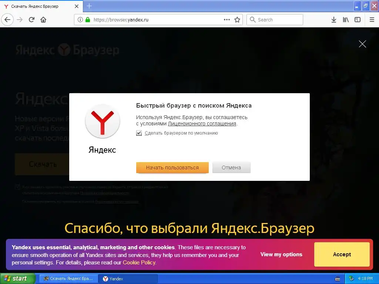
Task: Bookmark this page with the star icon
Action: coord(237,20)
